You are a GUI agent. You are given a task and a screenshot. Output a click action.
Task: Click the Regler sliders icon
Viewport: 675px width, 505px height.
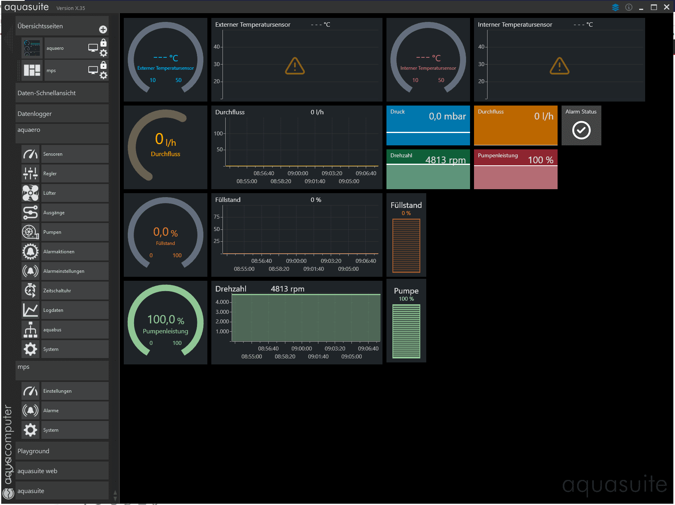(31, 174)
